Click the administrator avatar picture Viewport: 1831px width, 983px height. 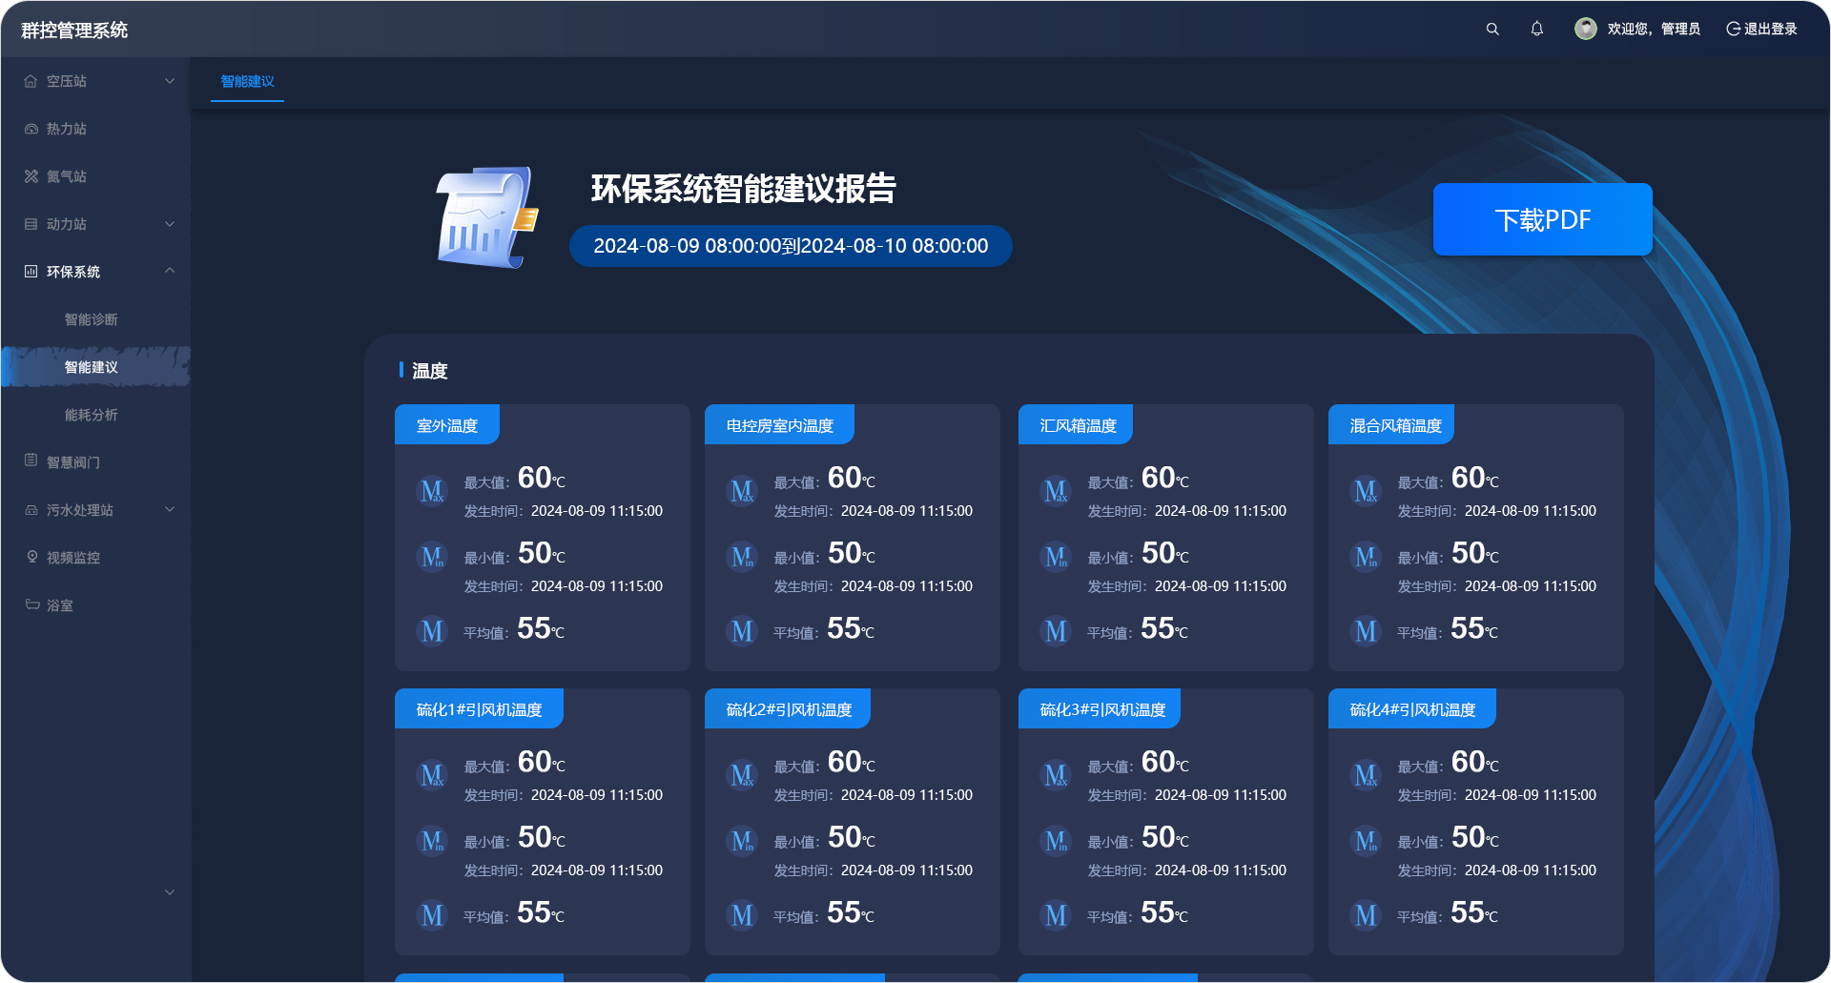click(1585, 29)
